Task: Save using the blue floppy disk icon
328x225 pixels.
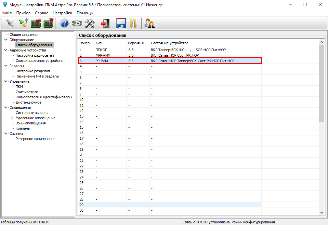Action: click(121, 23)
